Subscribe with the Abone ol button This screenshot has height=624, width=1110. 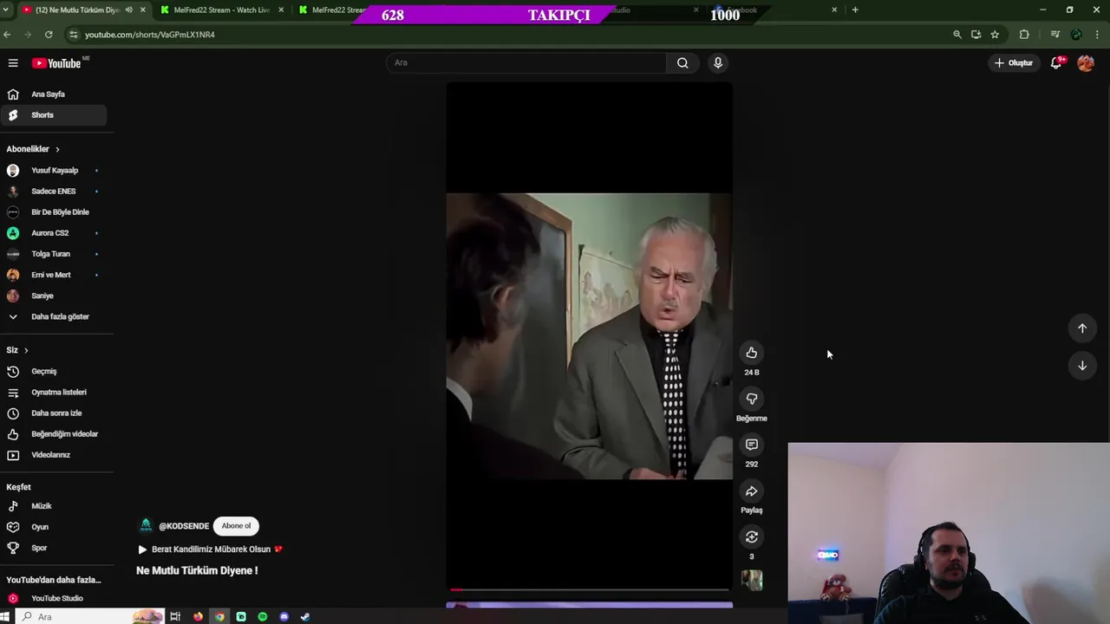point(236,525)
